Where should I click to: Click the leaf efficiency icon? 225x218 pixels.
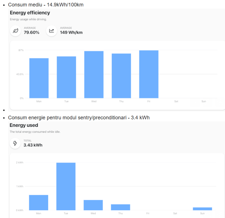[16, 31]
